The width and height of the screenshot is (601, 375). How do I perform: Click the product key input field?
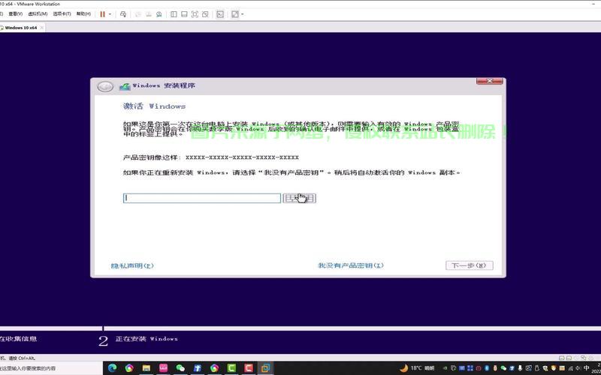tap(202, 198)
